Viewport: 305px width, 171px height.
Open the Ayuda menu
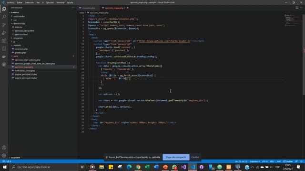70,2
